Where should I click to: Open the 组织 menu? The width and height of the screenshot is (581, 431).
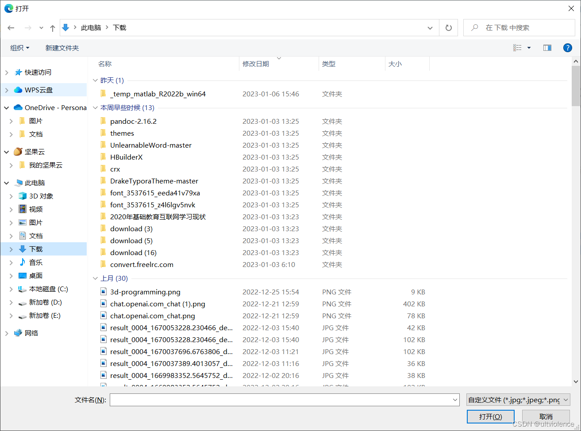click(x=20, y=48)
